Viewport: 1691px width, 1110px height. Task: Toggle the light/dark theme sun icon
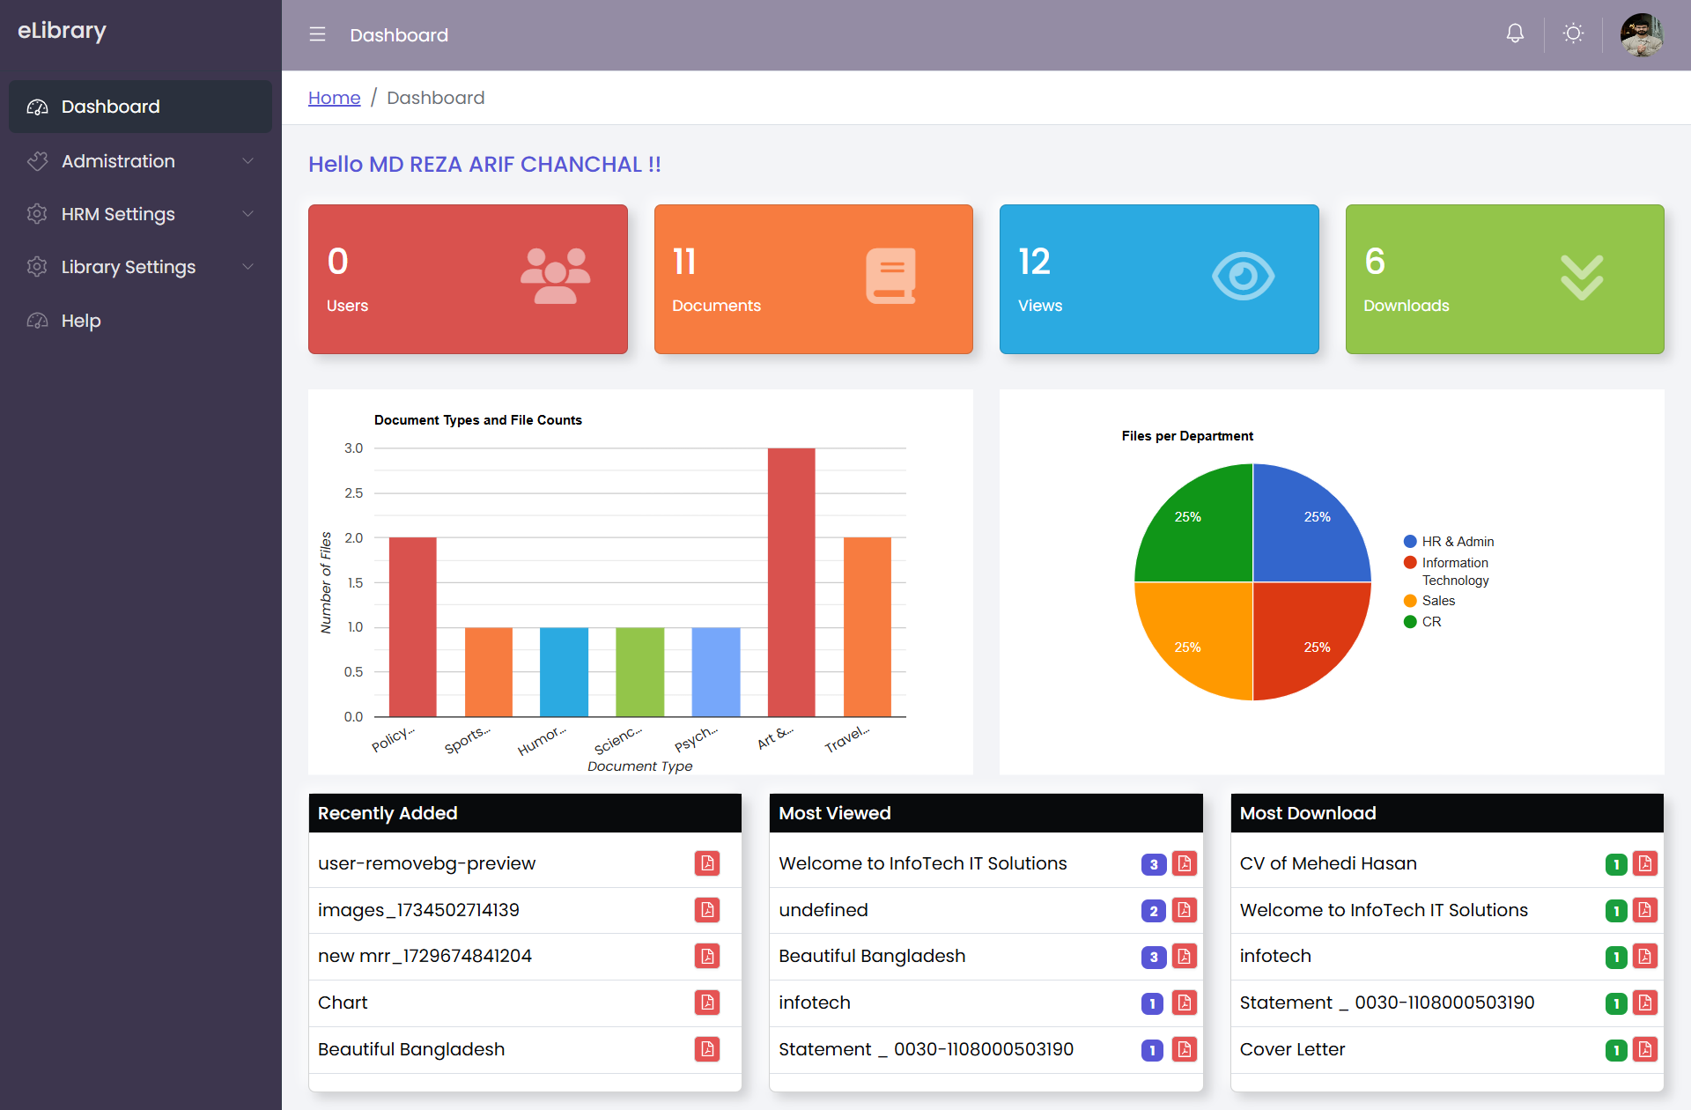1573,33
